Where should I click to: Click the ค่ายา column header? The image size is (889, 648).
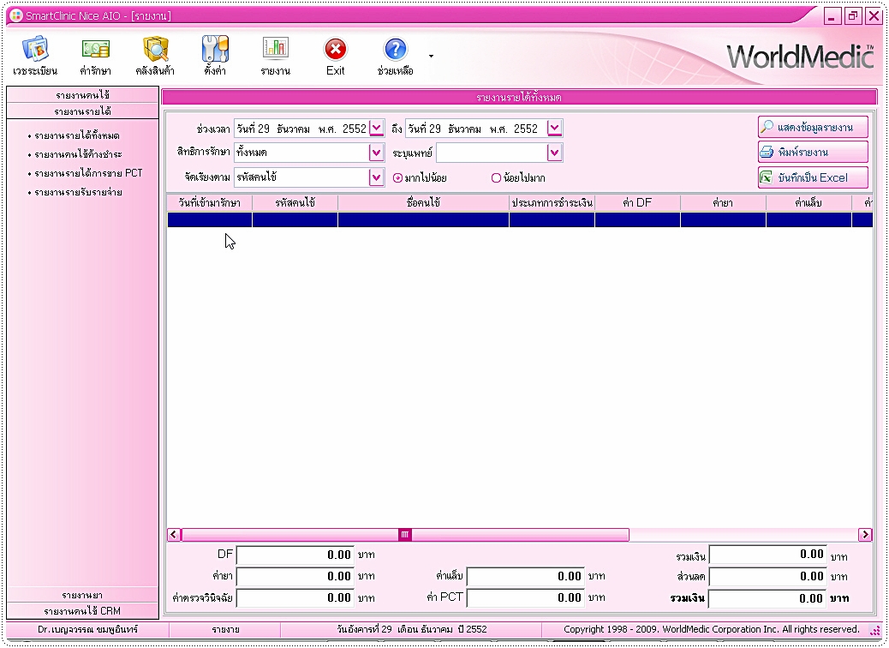(x=724, y=202)
